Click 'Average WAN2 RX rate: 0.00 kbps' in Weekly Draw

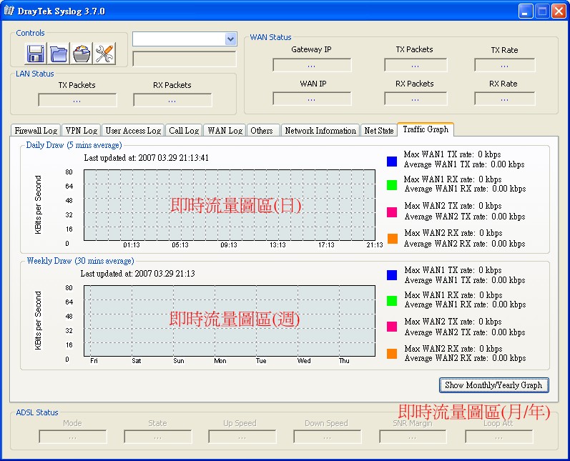[466, 358]
